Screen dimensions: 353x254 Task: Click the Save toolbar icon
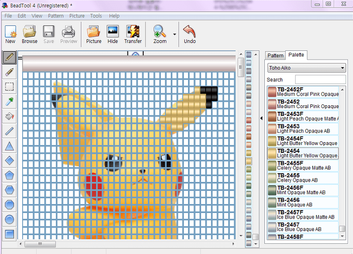(49, 34)
